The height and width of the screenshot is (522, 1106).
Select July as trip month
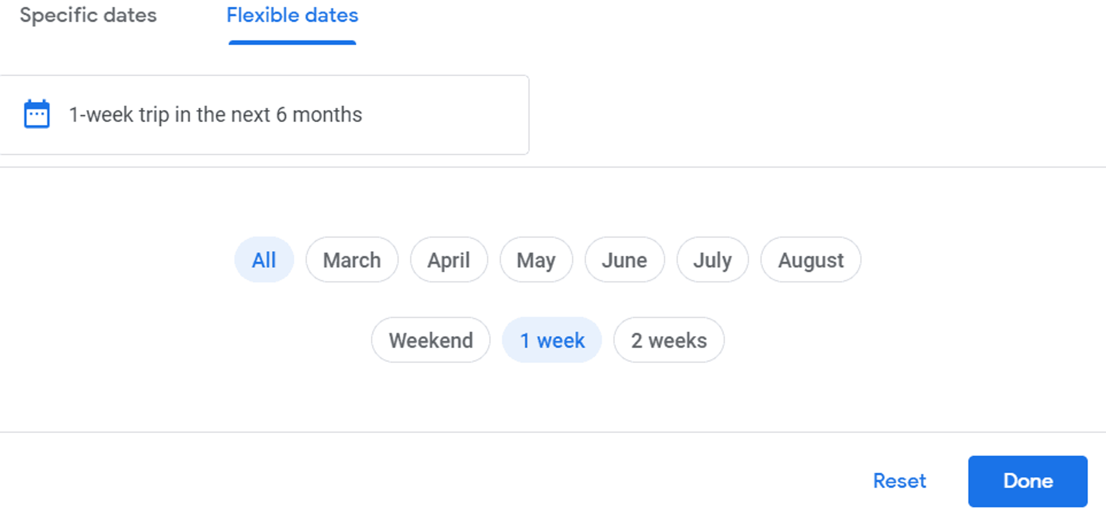click(x=712, y=260)
